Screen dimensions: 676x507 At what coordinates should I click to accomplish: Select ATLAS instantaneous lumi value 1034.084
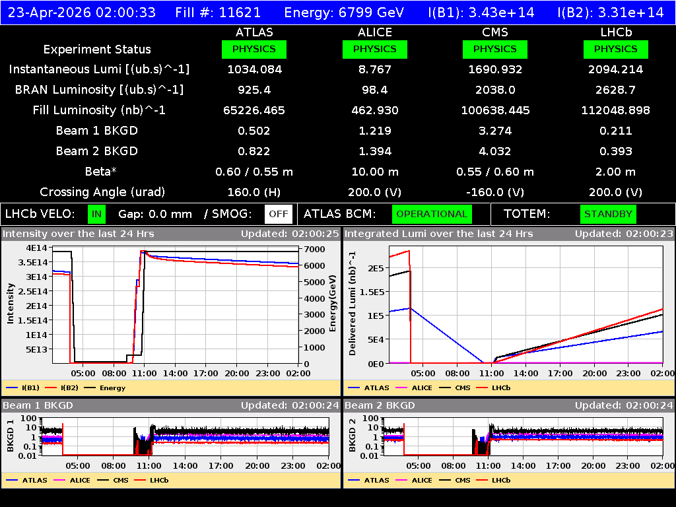(x=254, y=69)
